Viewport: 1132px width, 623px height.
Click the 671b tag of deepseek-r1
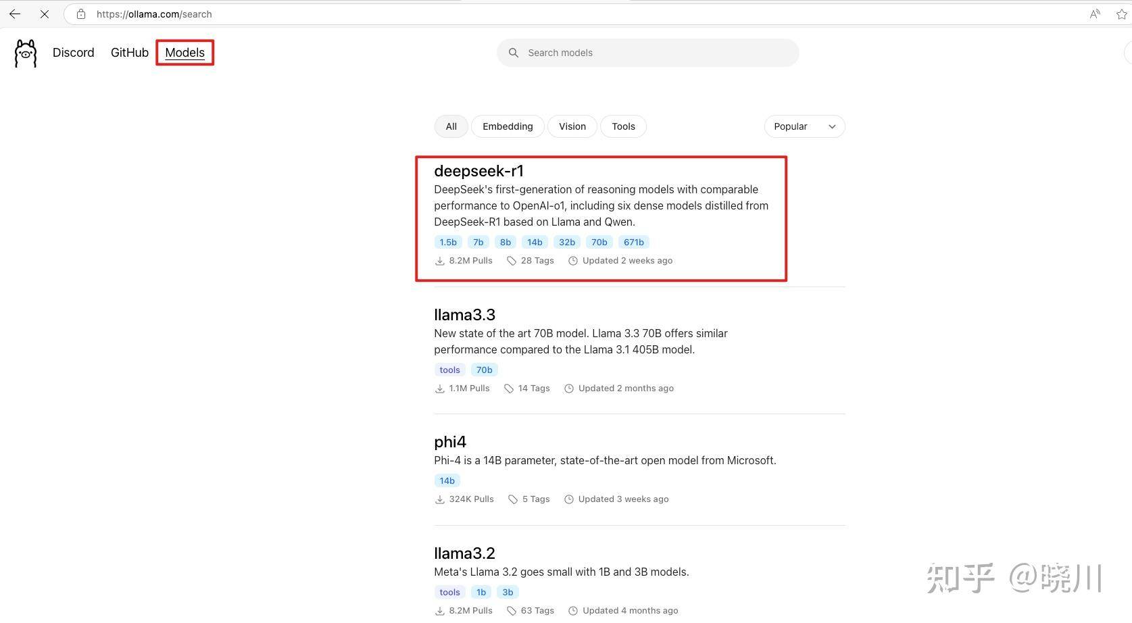(634, 242)
